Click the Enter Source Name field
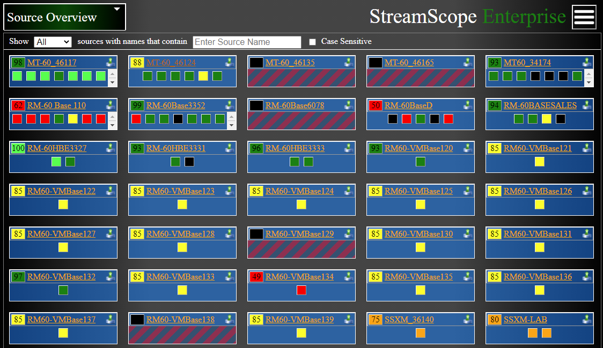This screenshot has width=603, height=348. click(247, 42)
